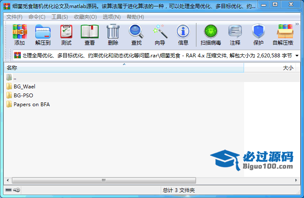Select the BG_Wael folder
Viewport: 304px width, 198px height.
(x=21, y=86)
